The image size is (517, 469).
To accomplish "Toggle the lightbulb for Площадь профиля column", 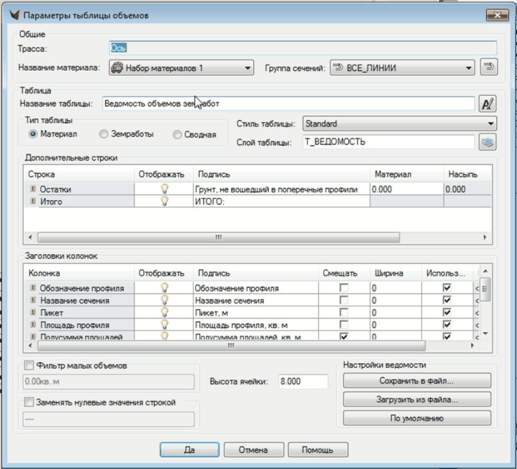I will [164, 325].
